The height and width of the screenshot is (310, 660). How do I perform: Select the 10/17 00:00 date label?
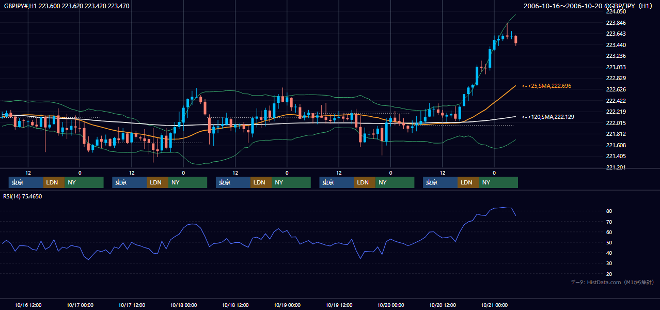coord(80,305)
